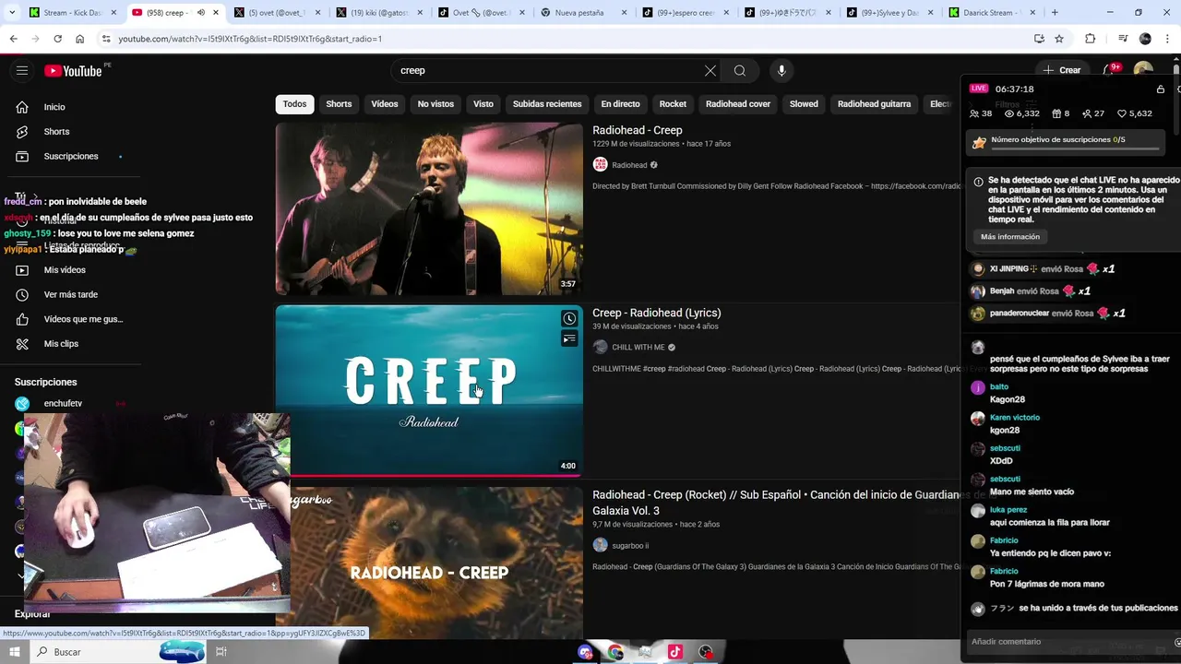The height and width of the screenshot is (664, 1181).
Task: Open the raccoon RADIOHEAD - CREEP thumbnail
Action: tap(436, 561)
